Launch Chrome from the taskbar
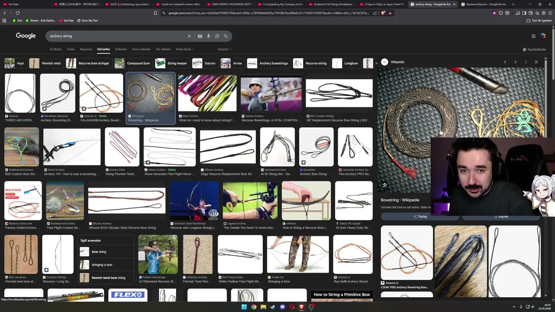 pyautogui.click(x=254, y=307)
